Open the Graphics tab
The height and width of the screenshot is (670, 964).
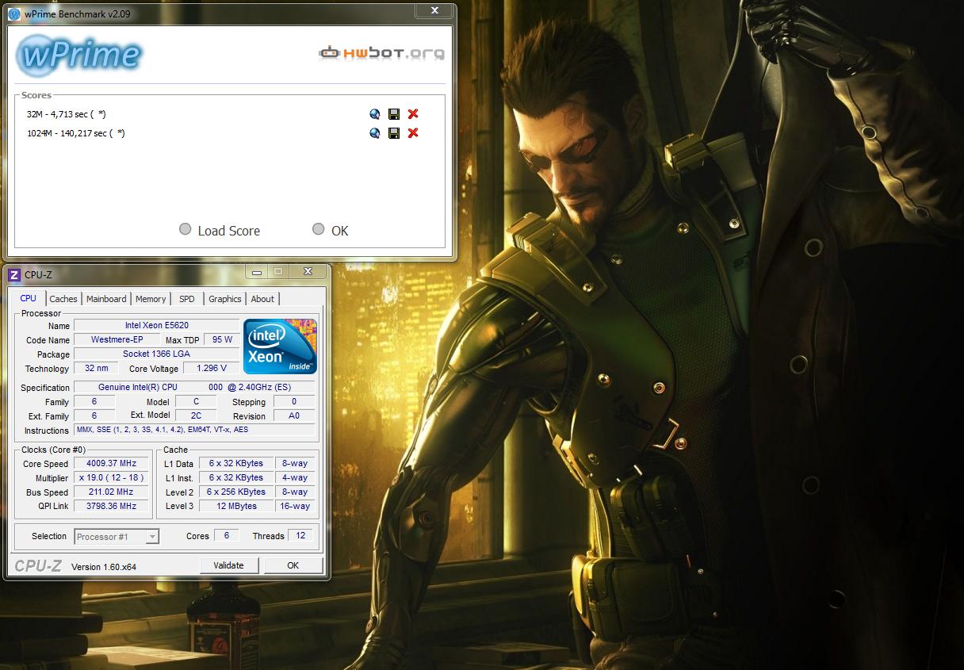click(225, 299)
